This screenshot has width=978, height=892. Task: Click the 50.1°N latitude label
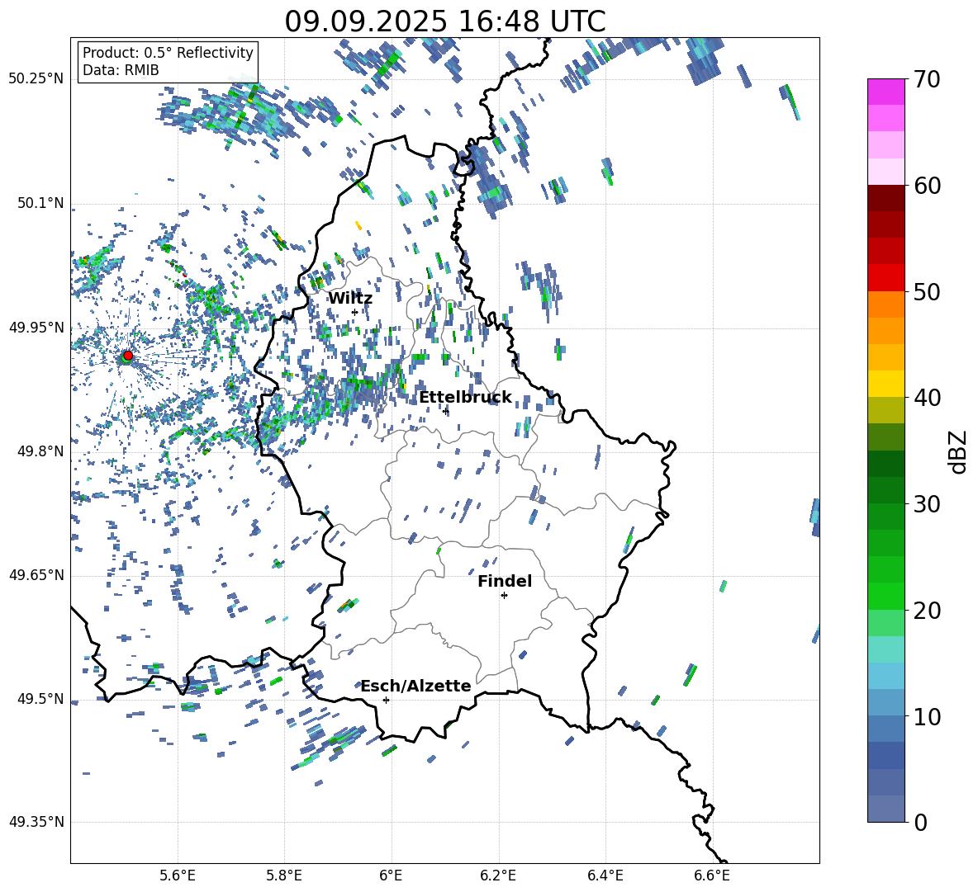click(40, 204)
